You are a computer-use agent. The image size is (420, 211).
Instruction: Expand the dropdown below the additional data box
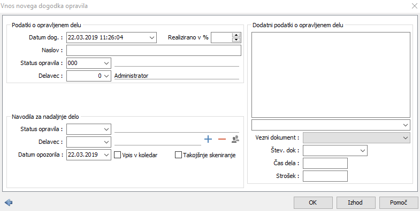coord(406,125)
